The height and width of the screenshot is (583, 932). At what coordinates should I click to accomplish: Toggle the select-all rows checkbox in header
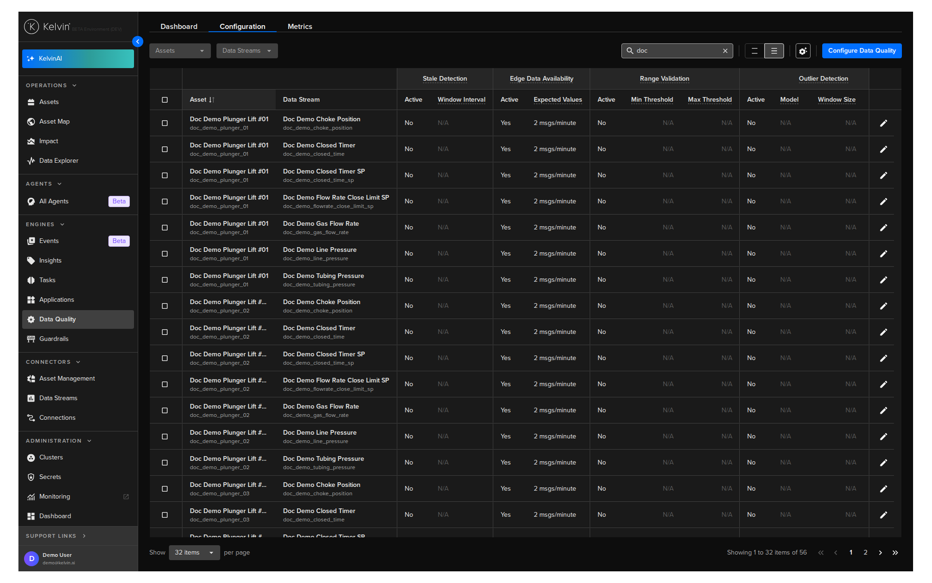point(165,100)
